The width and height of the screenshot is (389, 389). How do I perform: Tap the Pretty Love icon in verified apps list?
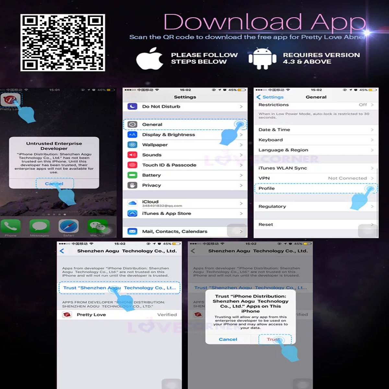67,314
